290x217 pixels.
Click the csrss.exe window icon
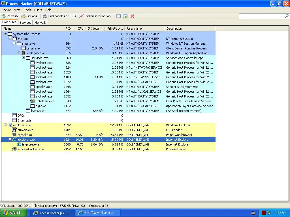(x=24, y=48)
